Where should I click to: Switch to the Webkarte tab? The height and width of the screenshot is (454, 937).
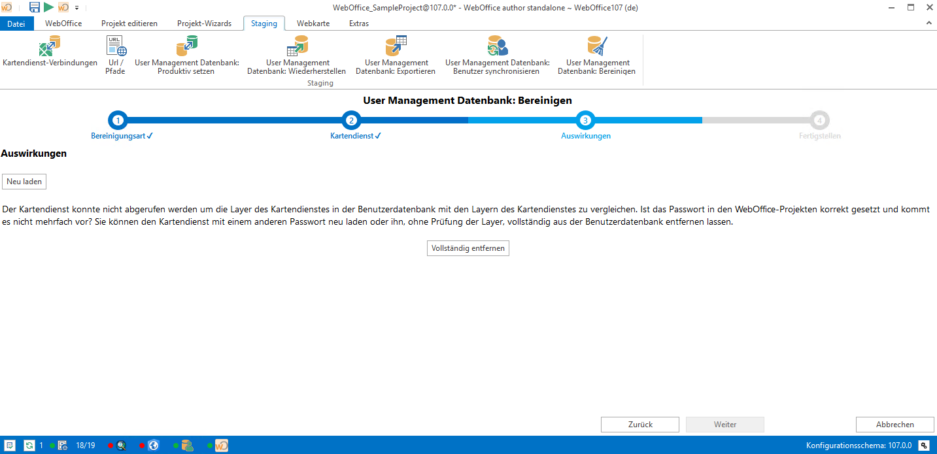tap(313, 24)
